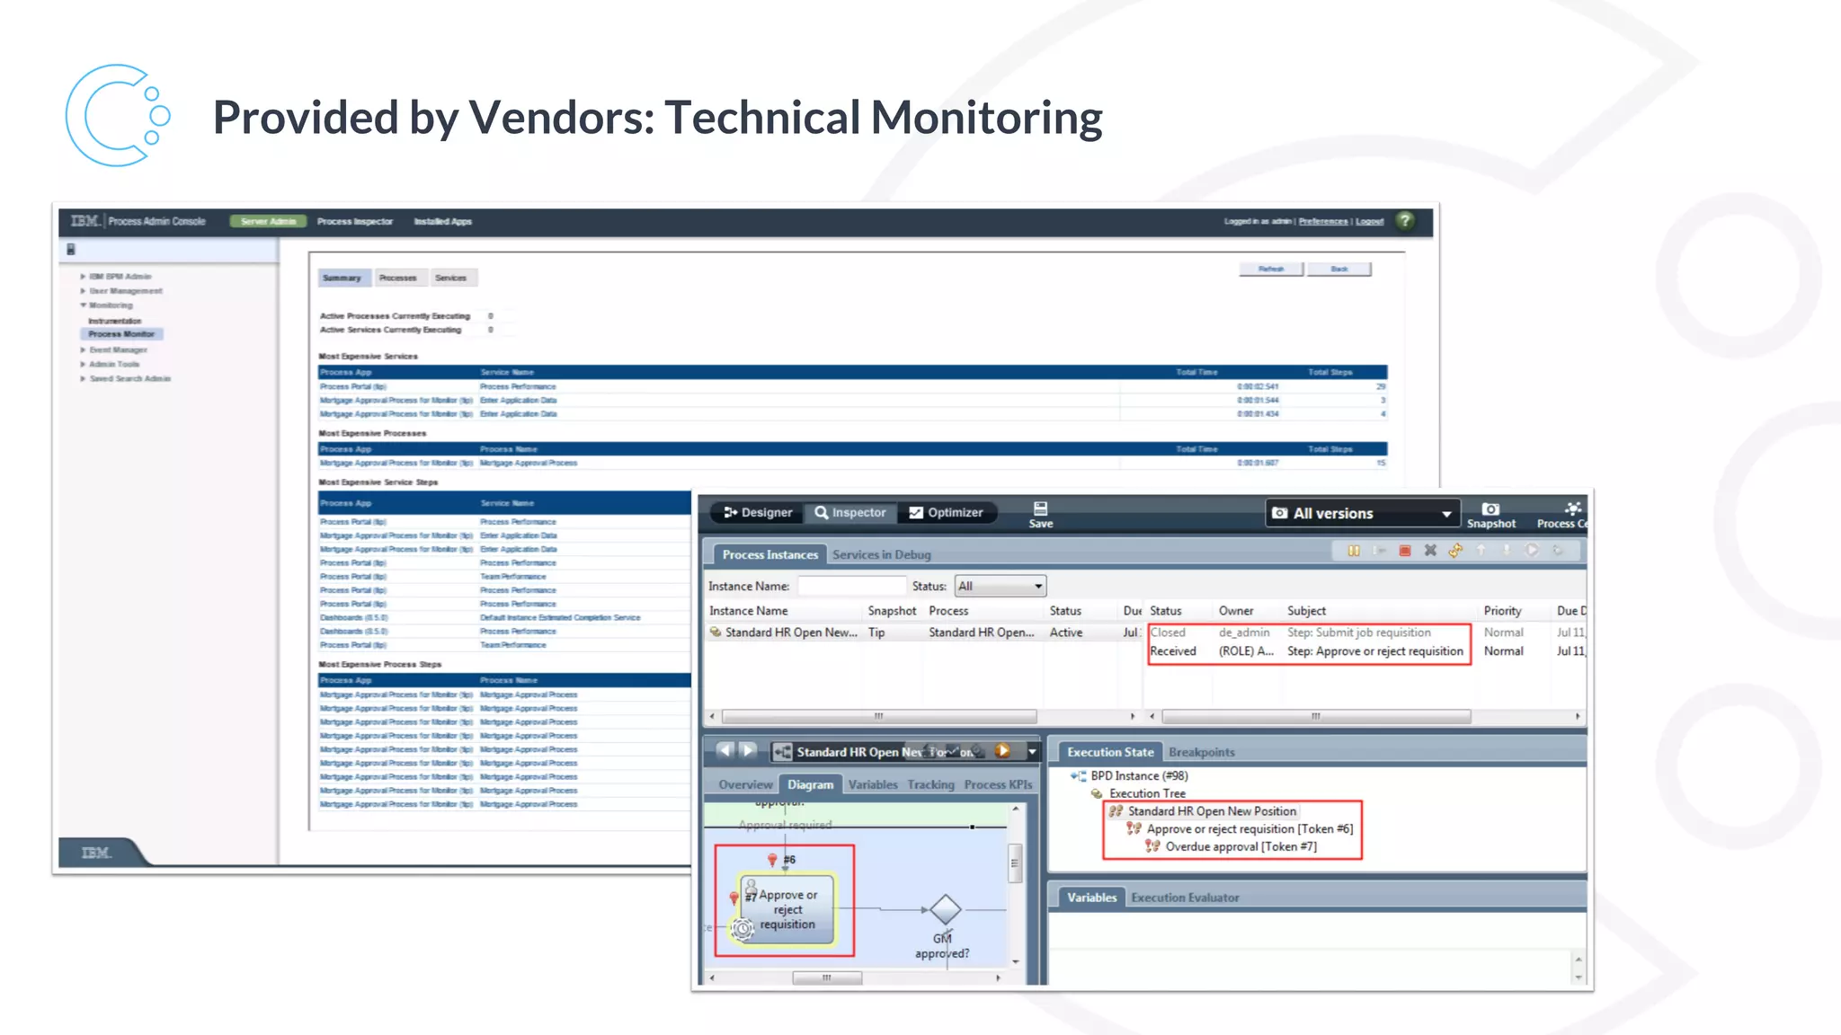This screenshot has height=1035, width=1841.
Task: Click the X delete instance icon
Action: [1430, 551]
